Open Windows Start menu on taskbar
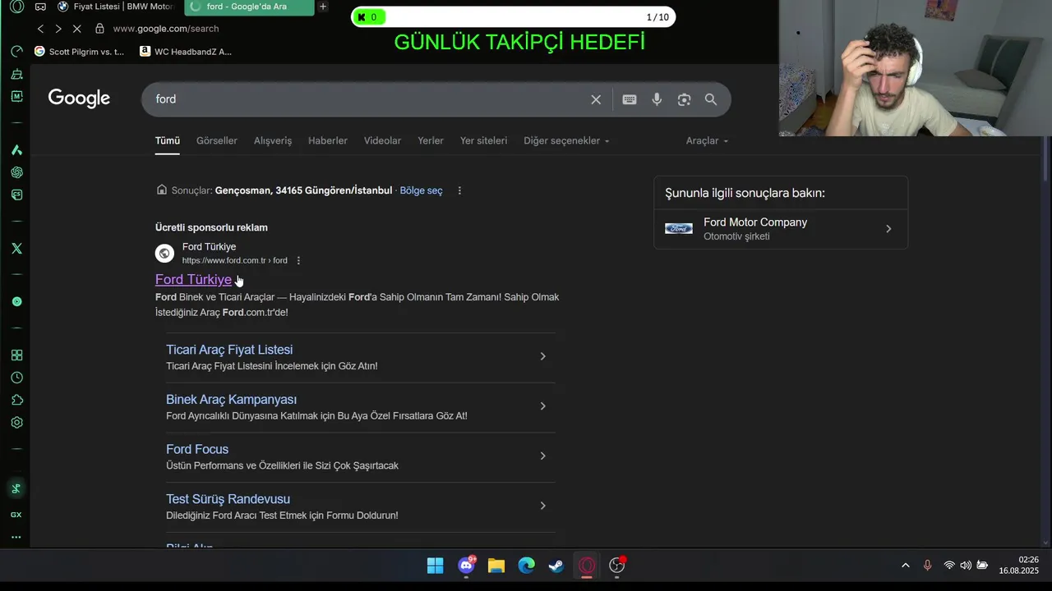This screenshot has height=591, width=1052. [435, 566]
